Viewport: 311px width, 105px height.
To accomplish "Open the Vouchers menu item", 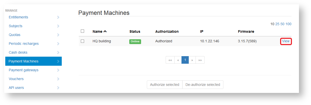I will [x=16, y=79].
